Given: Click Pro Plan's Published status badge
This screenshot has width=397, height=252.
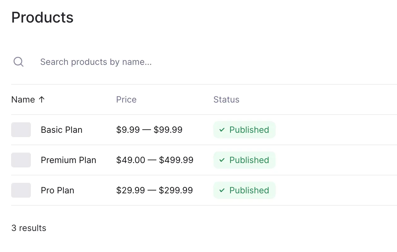Looking at the screenshot, I should 244,190.
